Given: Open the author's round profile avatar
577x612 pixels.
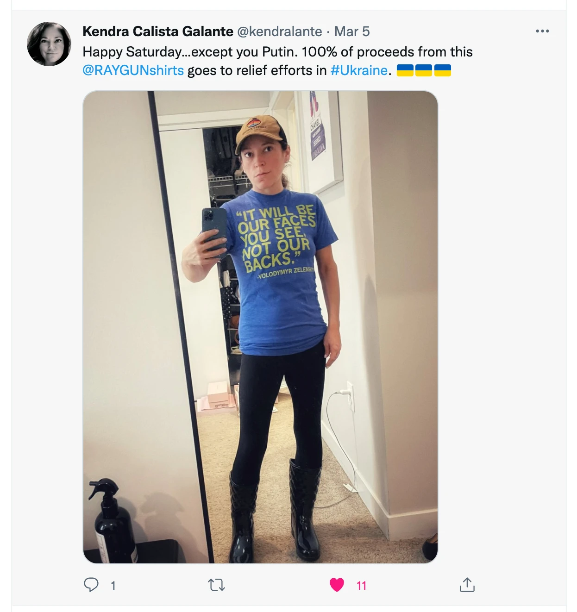Looking at the screenshot, I should click(49, 44).
